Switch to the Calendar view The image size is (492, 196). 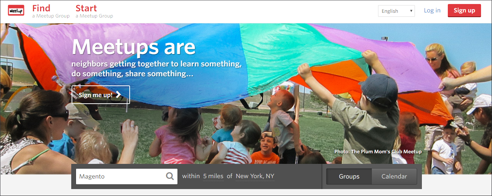pyautogui.click(x=394, y=176)
